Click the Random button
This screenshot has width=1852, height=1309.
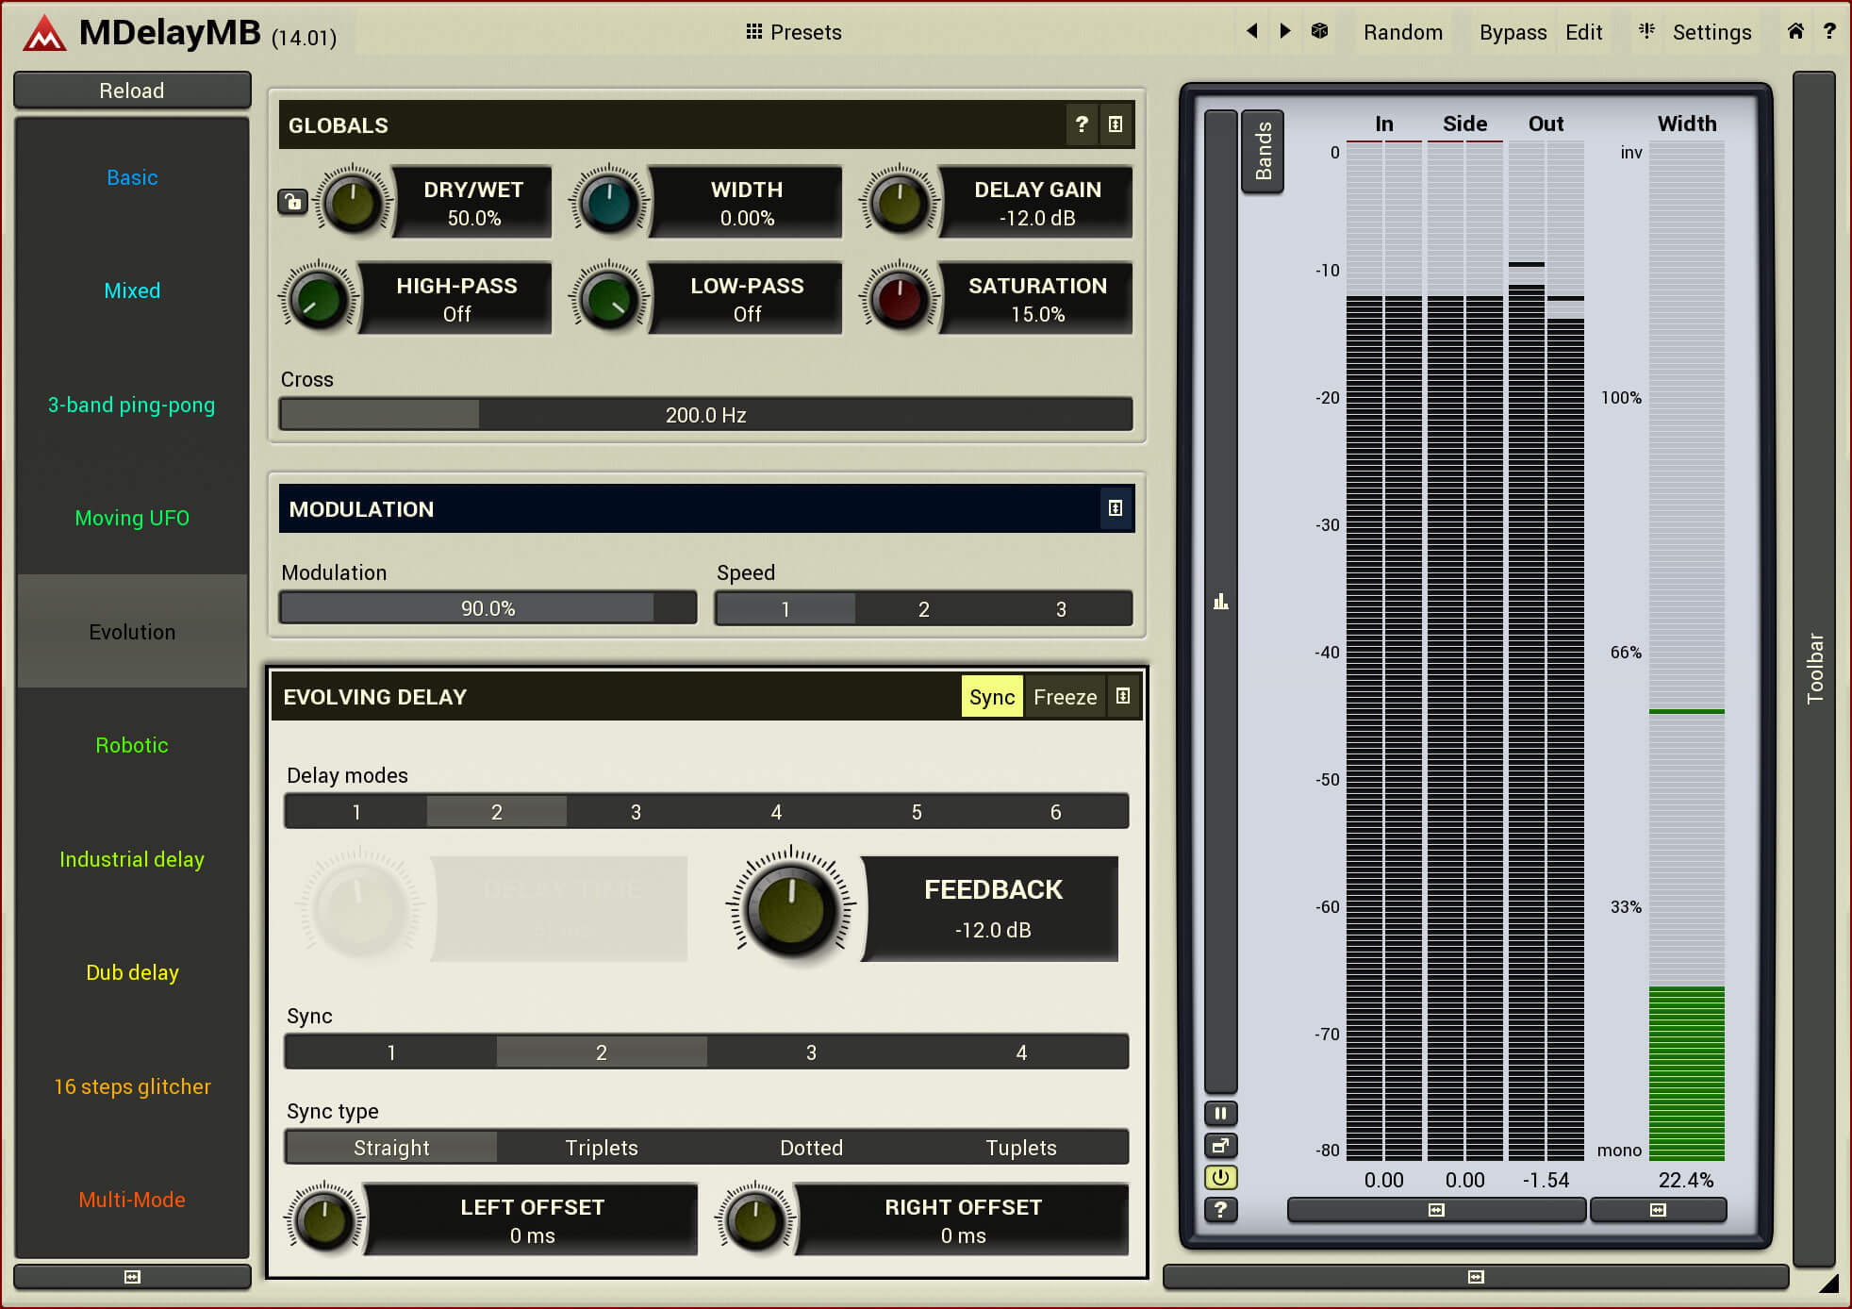[1403, 32]
